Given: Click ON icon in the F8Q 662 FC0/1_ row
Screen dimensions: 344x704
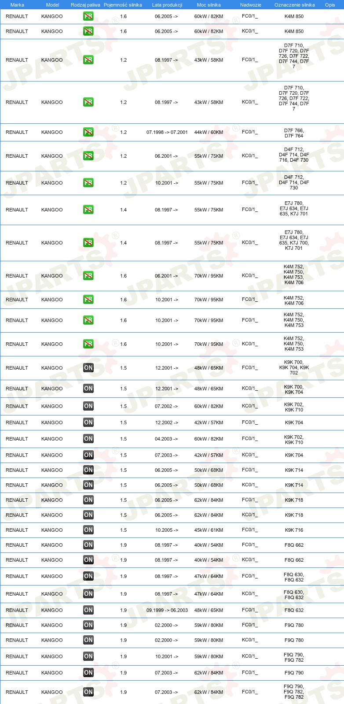Looking at the screenshot, I should pos(88,545).
